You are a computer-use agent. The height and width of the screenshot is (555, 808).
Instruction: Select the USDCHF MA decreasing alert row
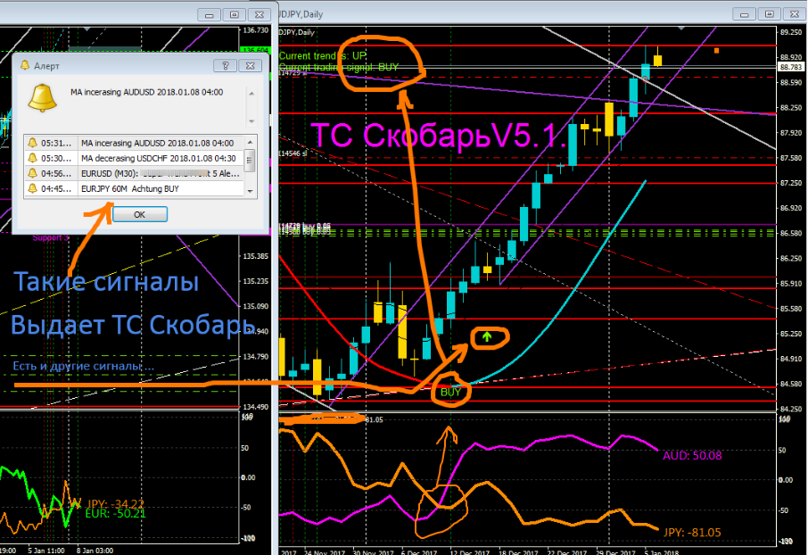pyautogui.click(x=134, y=158)
